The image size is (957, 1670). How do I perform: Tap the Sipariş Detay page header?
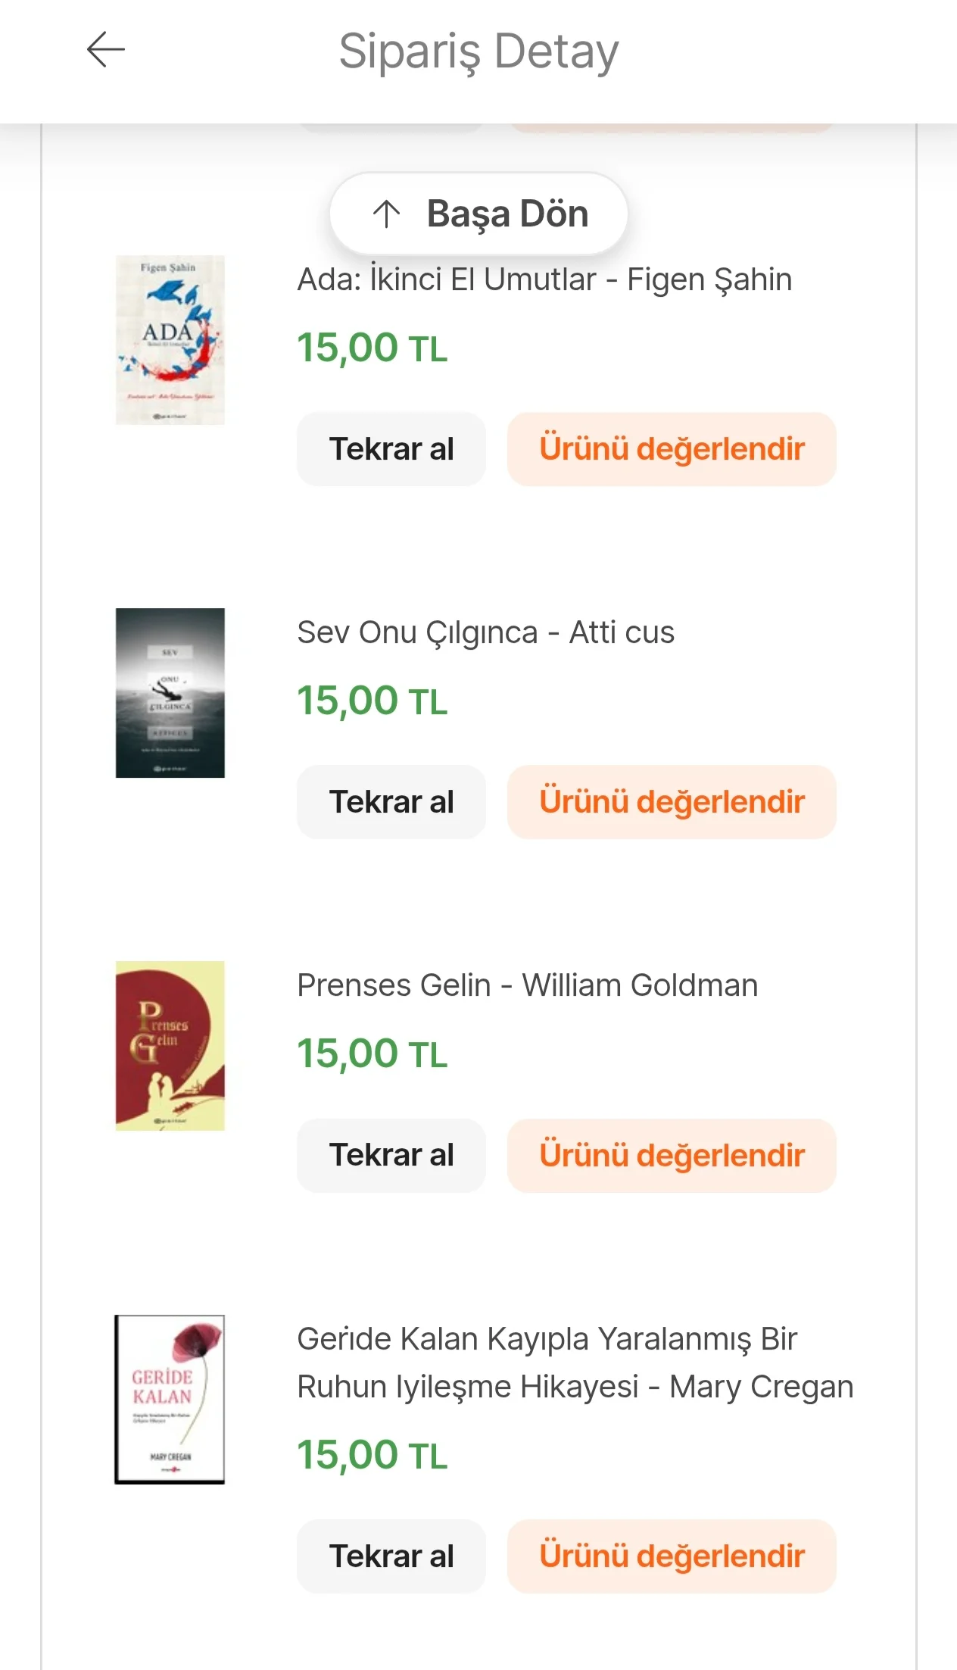tap(478, 52)
